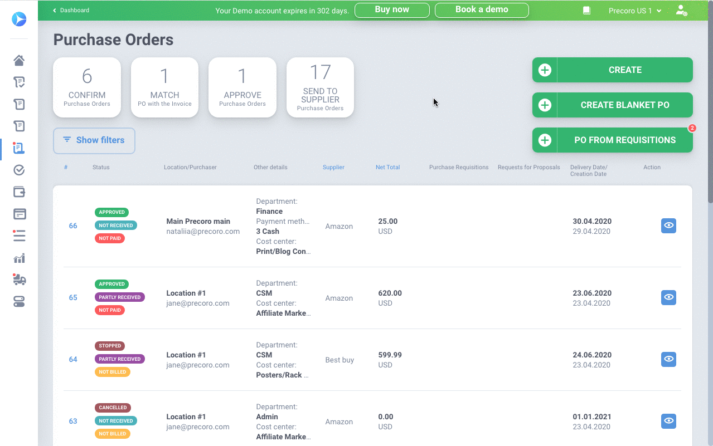The width and height of the screenshot is (713, 446).
Task: View purchase order 65 via its eye icon
Action: click(668, 297)
